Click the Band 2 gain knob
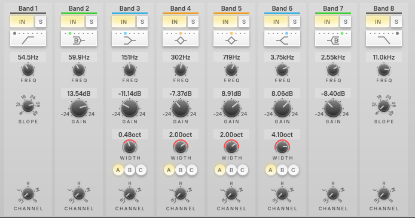415x218 pixels. 79,108
